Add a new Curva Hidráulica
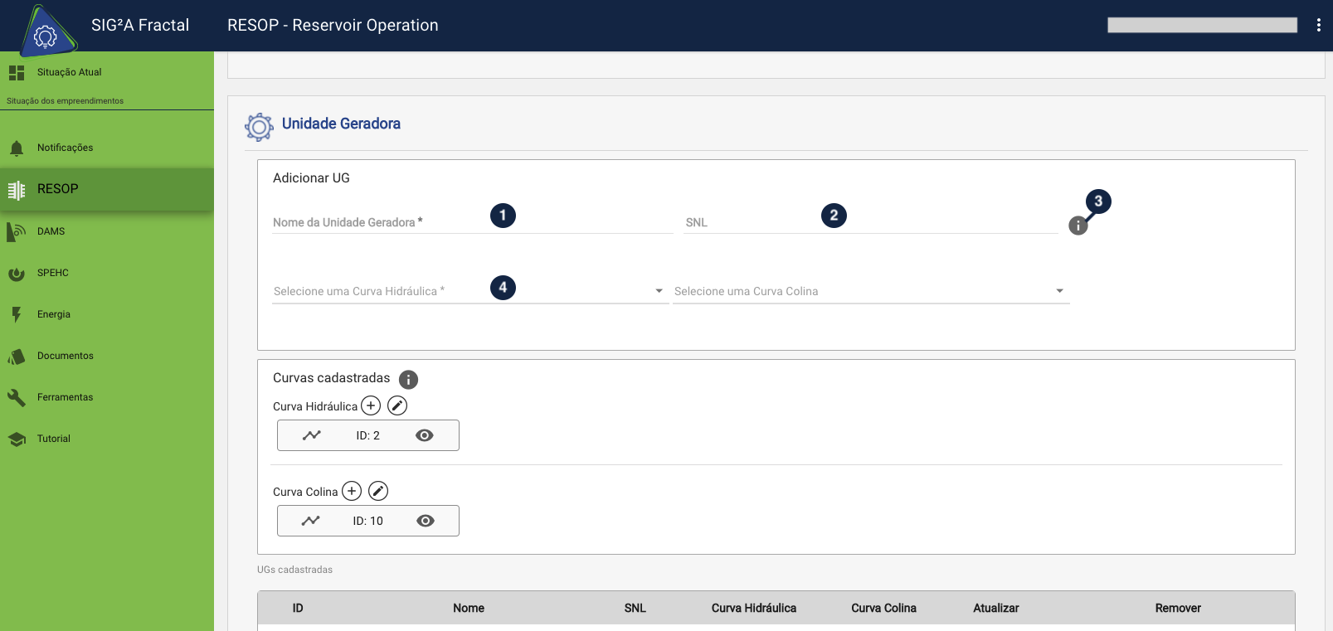Image resolution: width=1333 pixels, height=631 pixels. tap(371, 405)
